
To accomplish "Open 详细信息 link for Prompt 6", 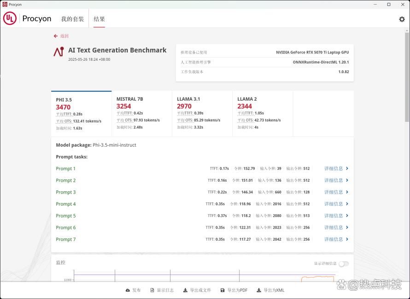I will 334,227.
